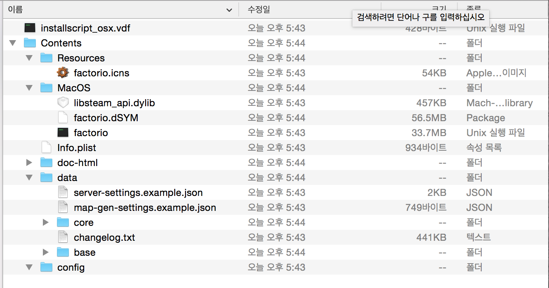
Task: Select the base folder icon
Action: (x=63, y=252)
